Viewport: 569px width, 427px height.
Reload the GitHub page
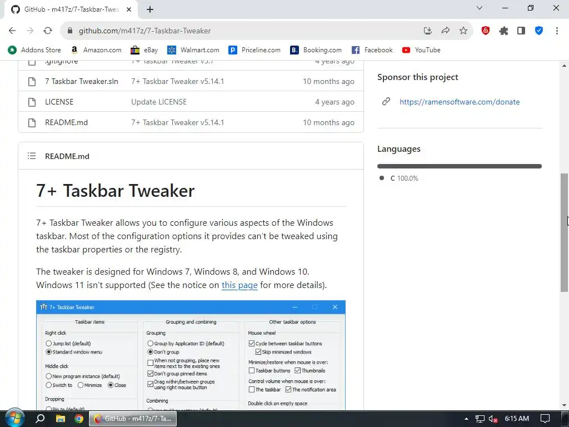pyautogui.click(x=48, y=31)
